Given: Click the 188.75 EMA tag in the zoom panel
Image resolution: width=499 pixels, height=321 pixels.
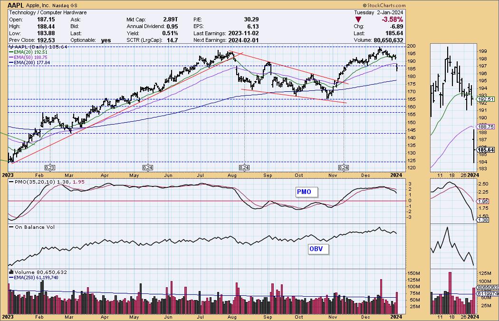Looking at the screenshot, I should (x=486, y=127).
